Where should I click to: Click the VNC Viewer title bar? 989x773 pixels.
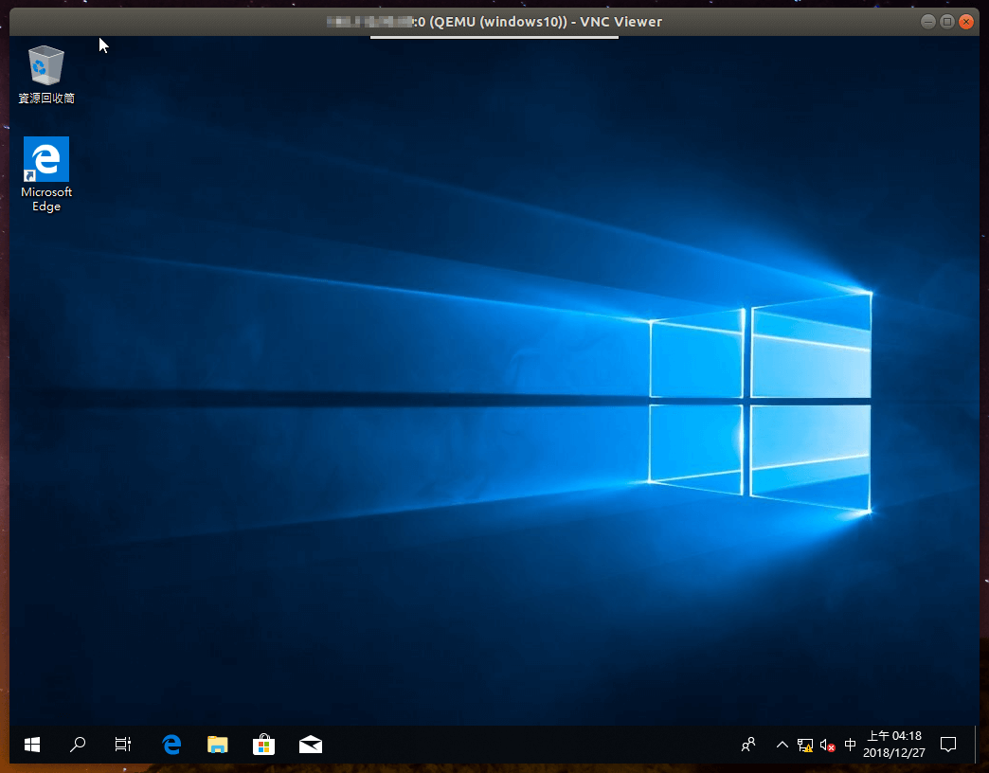(493, 21)
